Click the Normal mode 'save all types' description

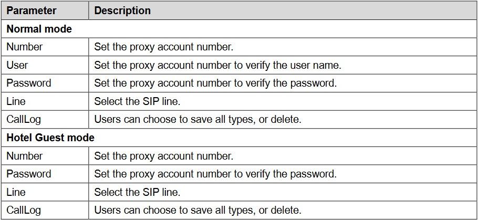(198, 120)
